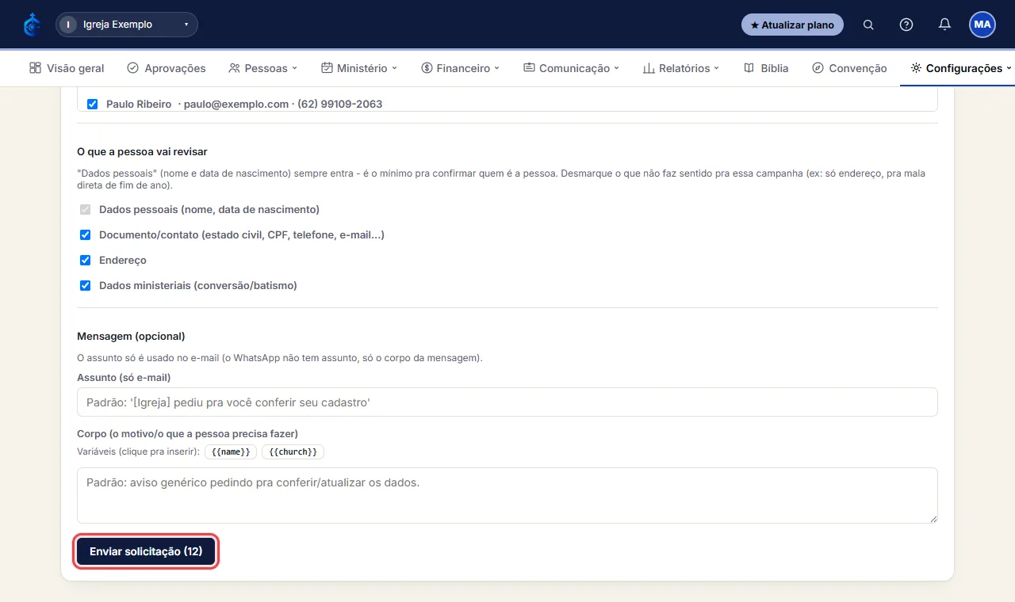
Task: Click the disabled Dados pessoais checkbox
Action: click(x=85, y=210)
